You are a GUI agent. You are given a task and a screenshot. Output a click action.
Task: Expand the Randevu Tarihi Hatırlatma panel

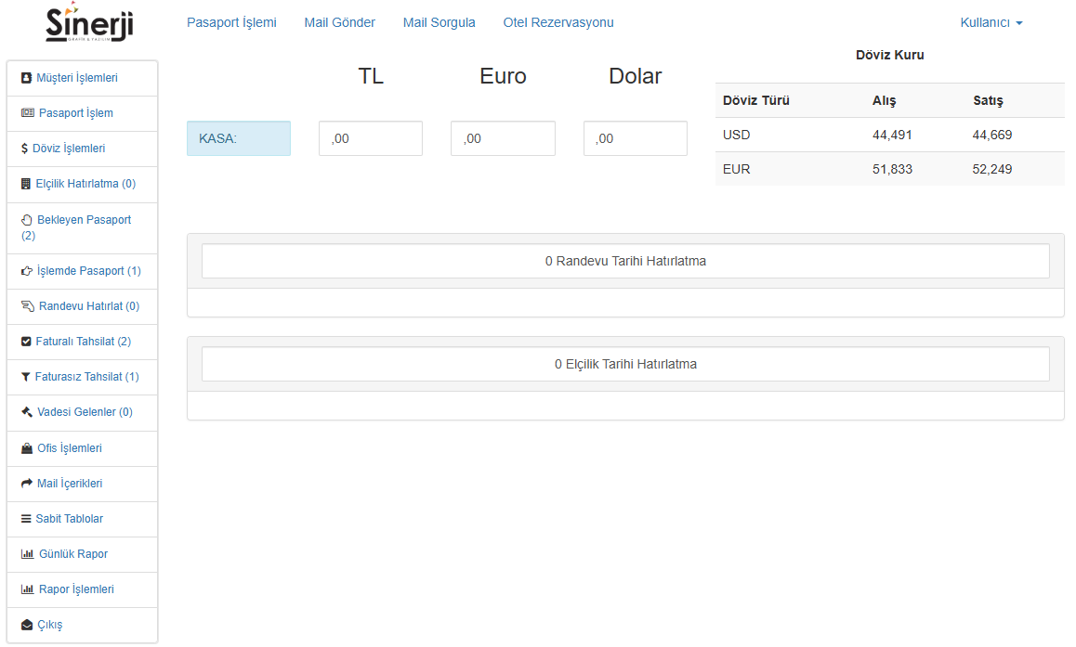pos(625,261)
